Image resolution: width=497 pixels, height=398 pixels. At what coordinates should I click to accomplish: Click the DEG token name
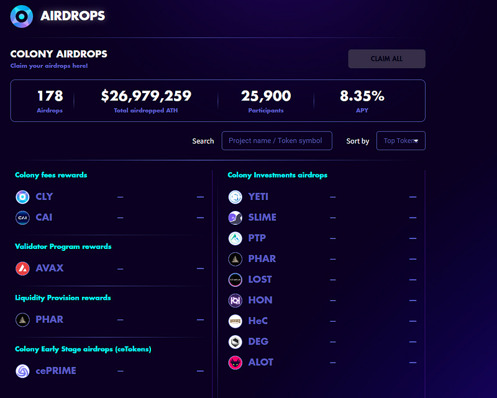258,341
